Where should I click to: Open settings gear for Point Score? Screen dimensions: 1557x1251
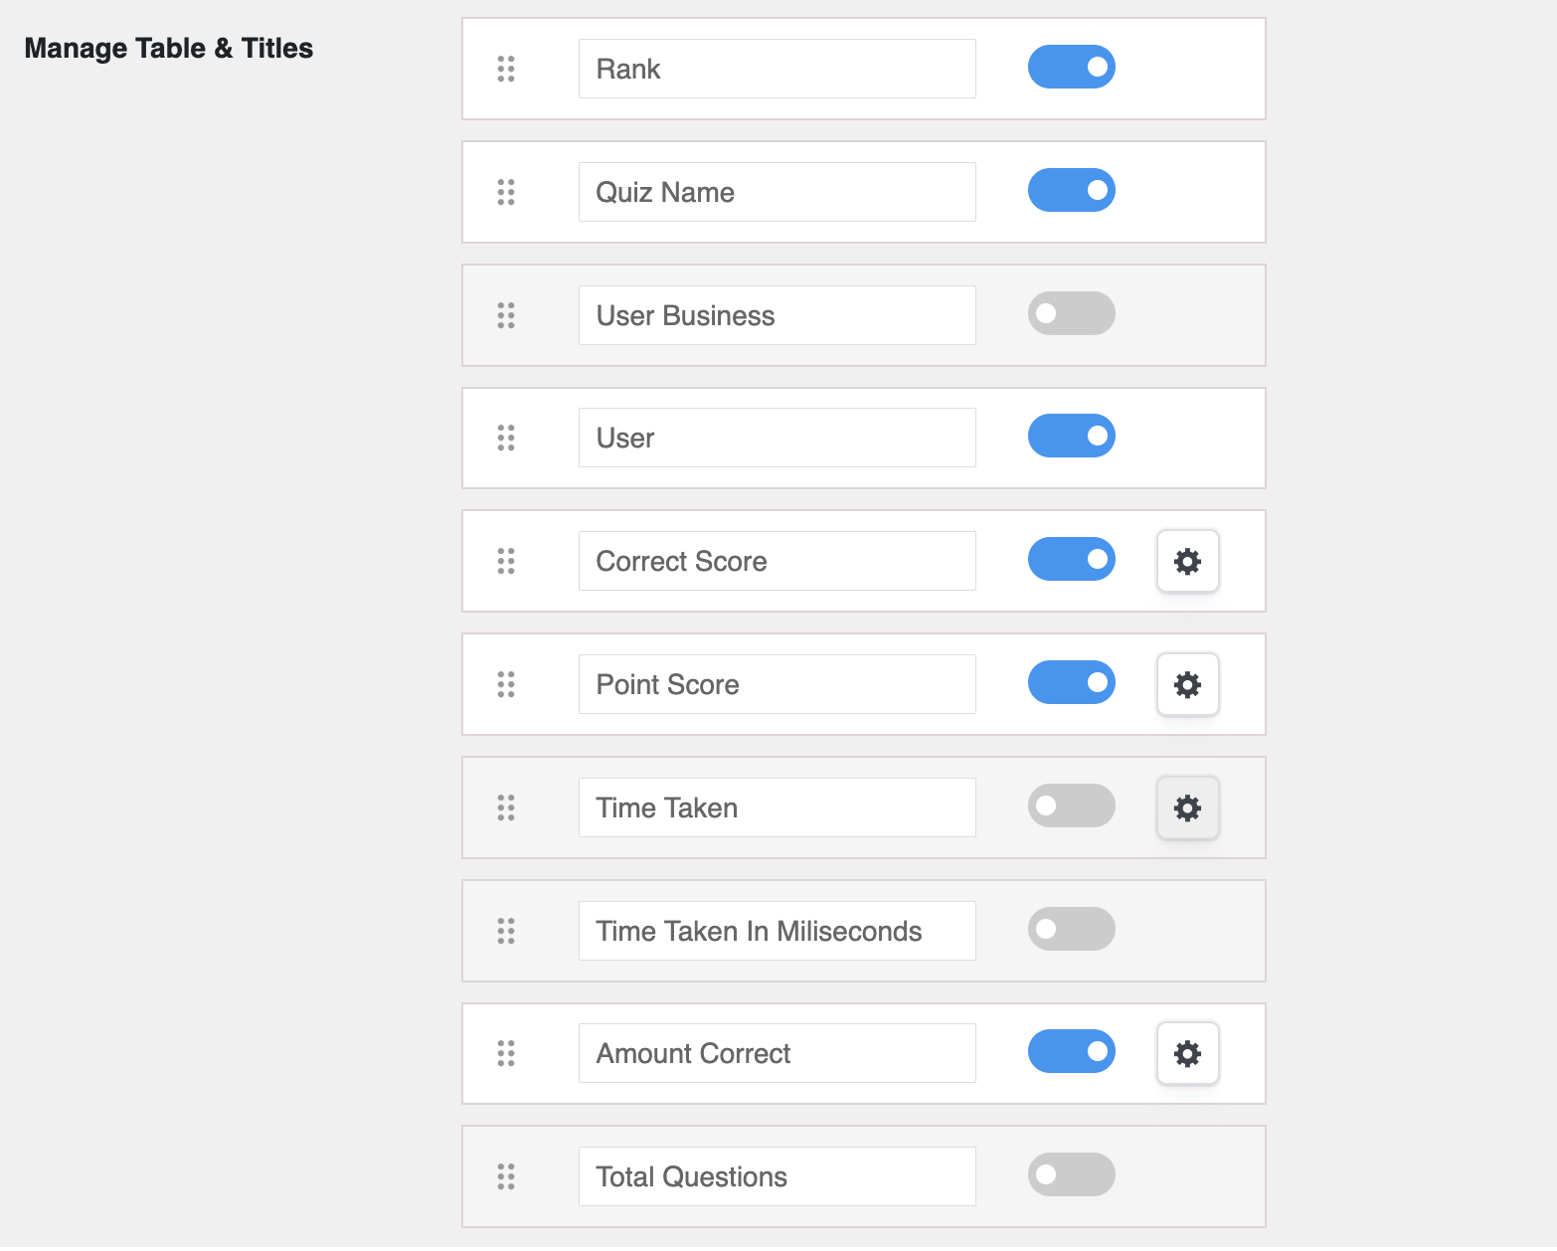pyautogui.click(x=1187, y=685)
